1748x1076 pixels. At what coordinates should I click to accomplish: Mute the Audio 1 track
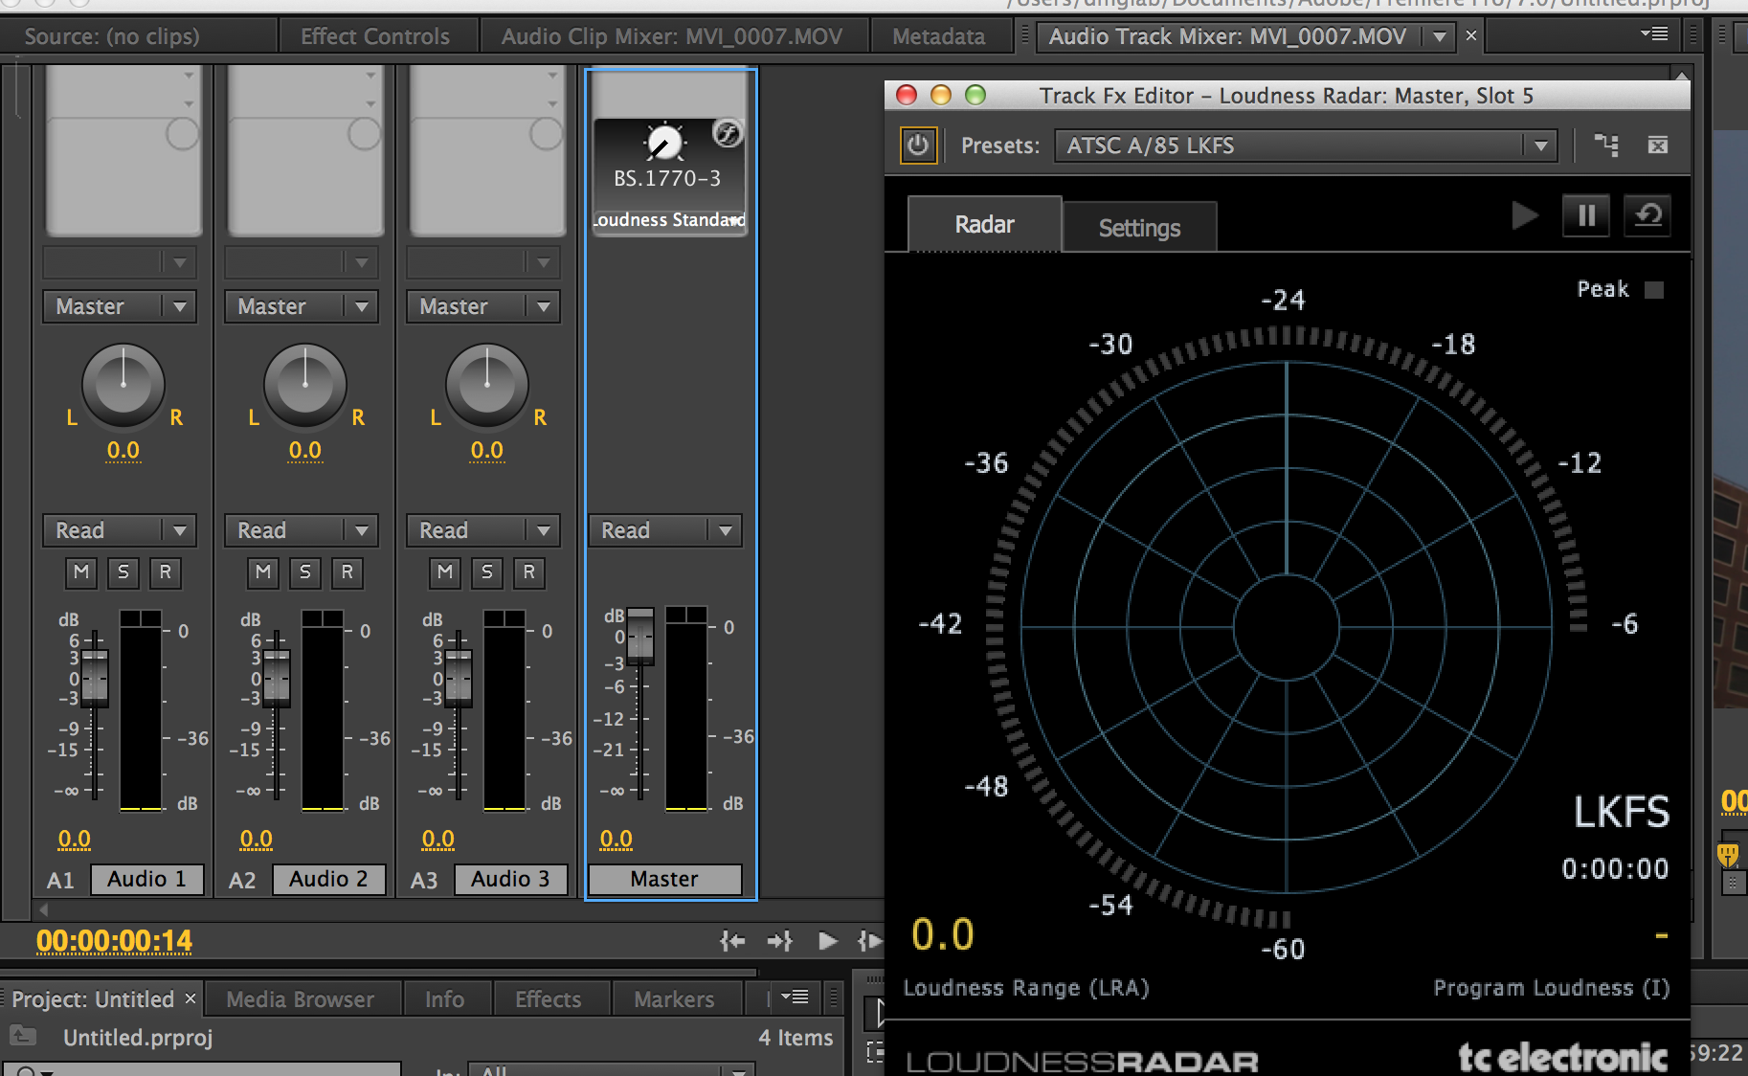pyautogui.click(x=81, y=572)
